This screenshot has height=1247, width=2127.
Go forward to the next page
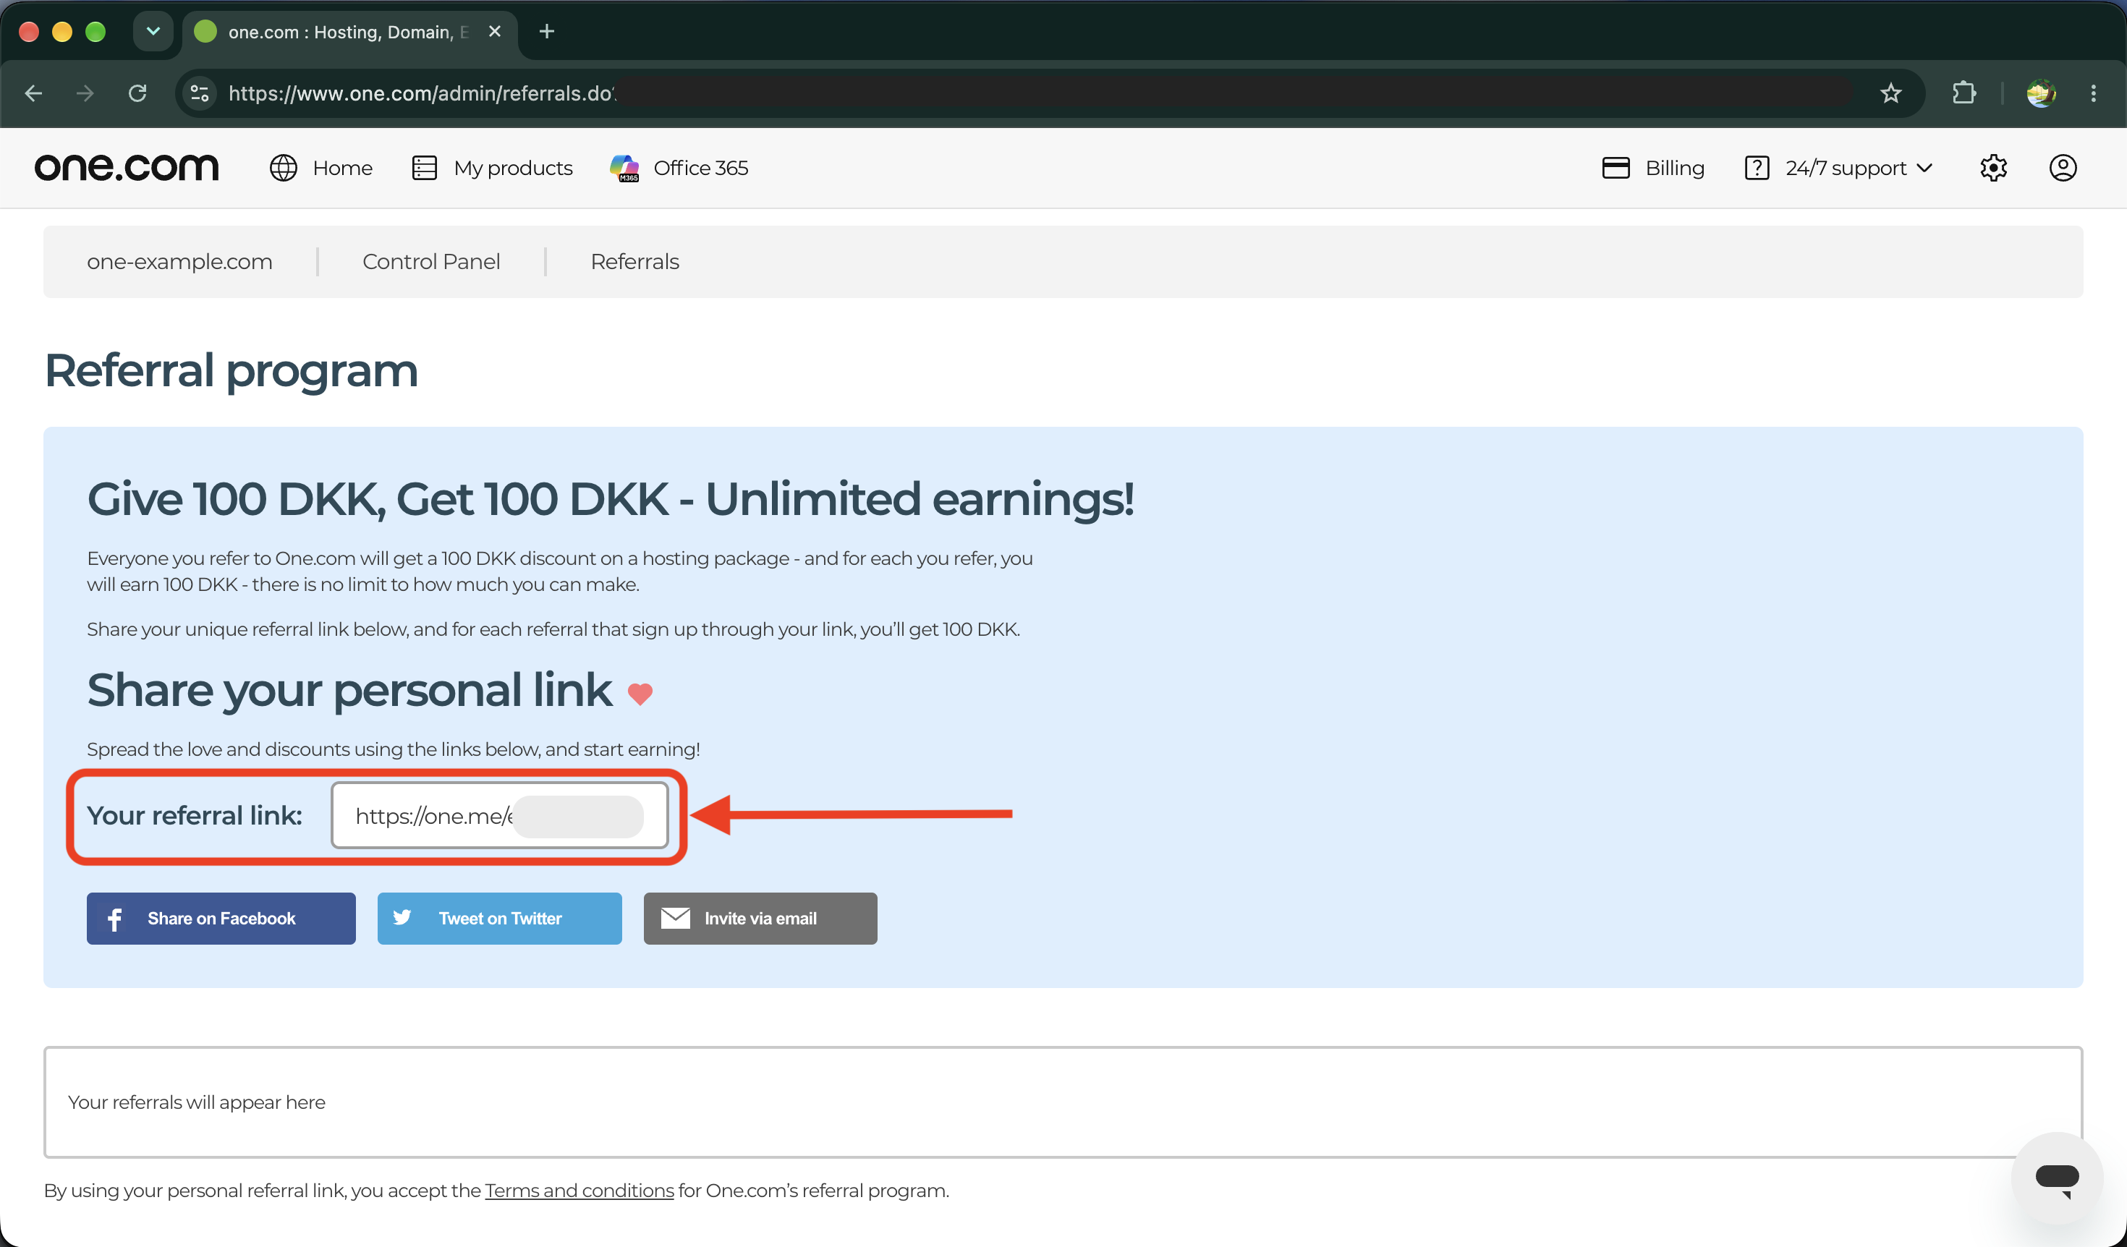85,93
